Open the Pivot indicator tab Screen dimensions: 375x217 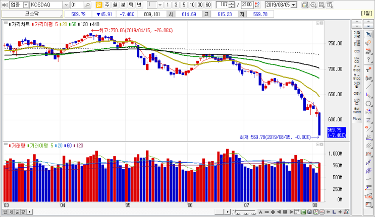[x=357, y=118]
